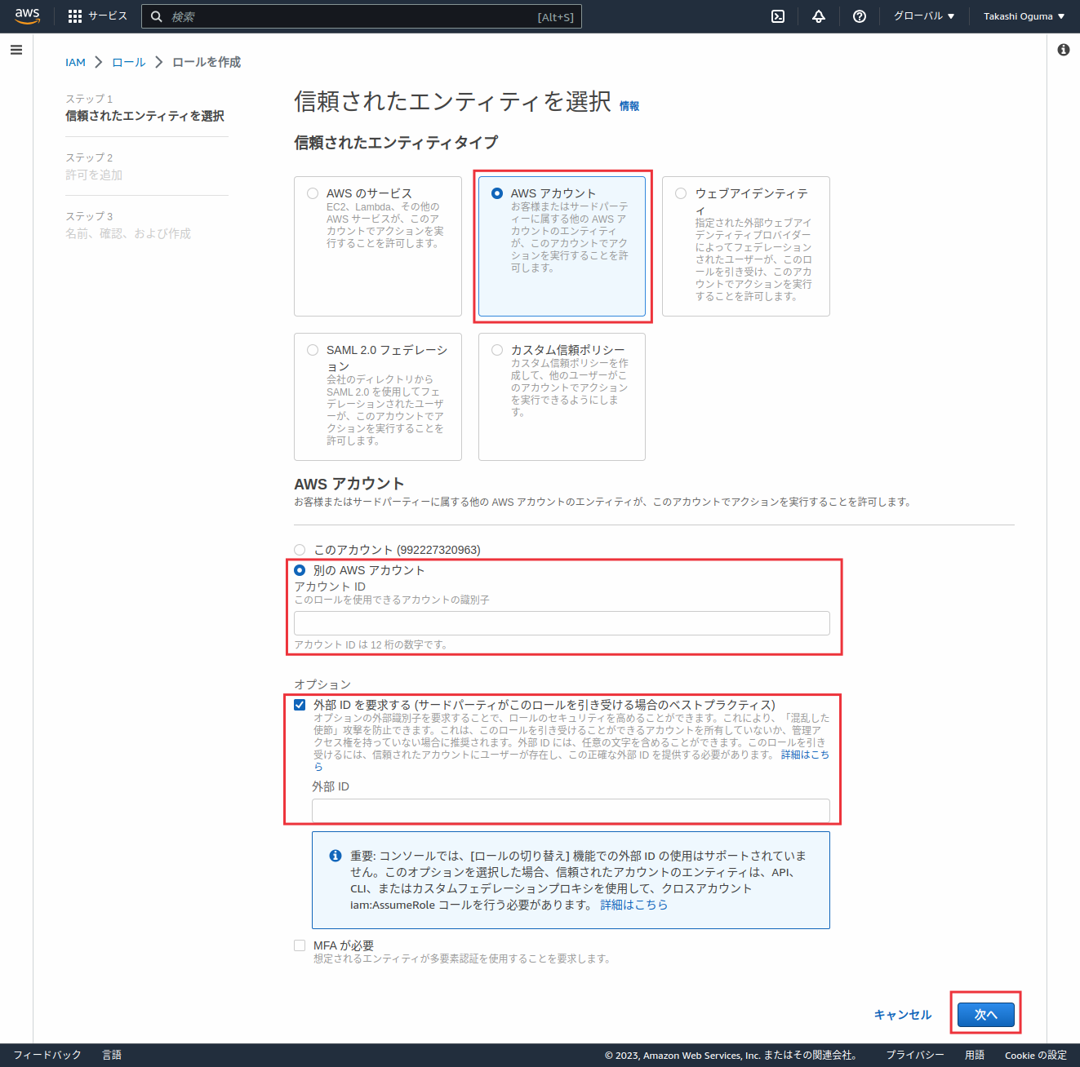This screenshot has height=1067, width=1080.
Task: Click the search magnifier icon
Action: pos(157,16)
